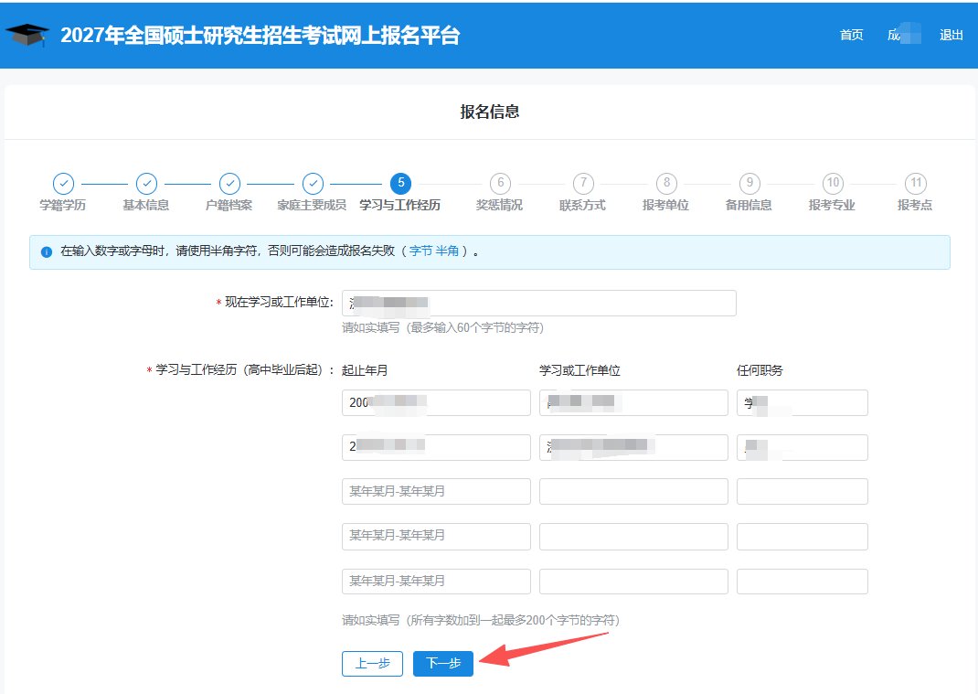This screenshot has height=694, width=978.
Task: Focus the 现在学习或工作单位 input field
Action: click(x=539, y=304)
